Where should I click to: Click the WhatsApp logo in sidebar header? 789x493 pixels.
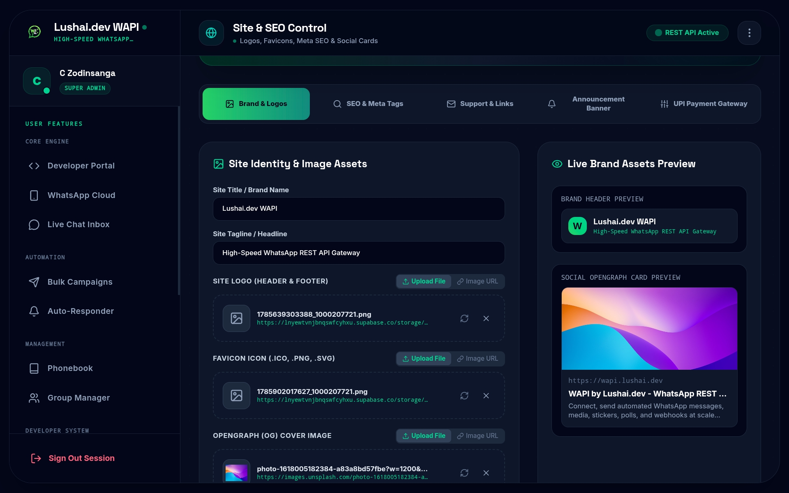(35, 32)
